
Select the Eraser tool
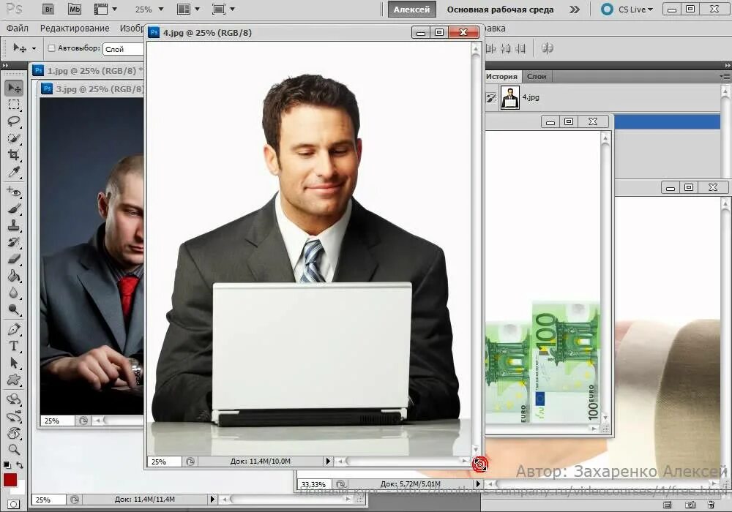[14, 259]
